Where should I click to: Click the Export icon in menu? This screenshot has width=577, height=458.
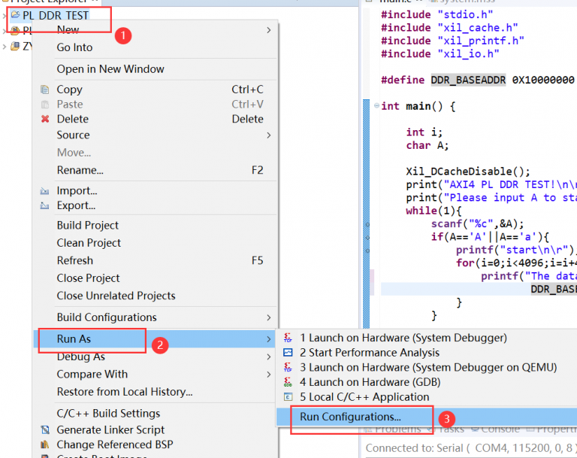(45, 205)
